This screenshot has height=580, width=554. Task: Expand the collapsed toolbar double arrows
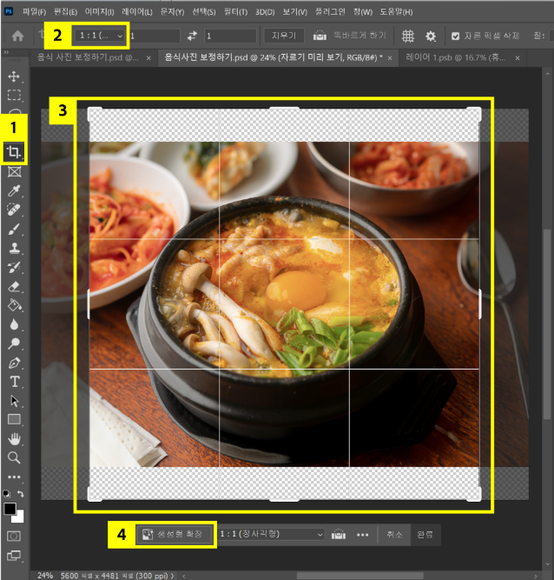(x=6, y=52)
